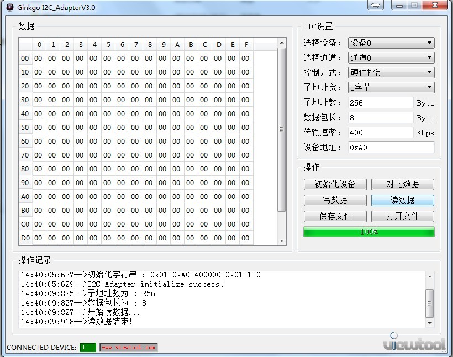Select row header 50 in data table
Viewport: 453px width, 357px height.
point(25,128)
